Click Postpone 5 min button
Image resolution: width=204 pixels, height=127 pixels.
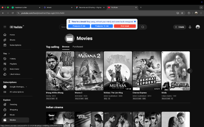click(x=79, y=26)
